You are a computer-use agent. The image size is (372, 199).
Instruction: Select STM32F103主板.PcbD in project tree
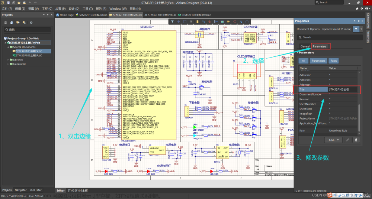(29, 55)
